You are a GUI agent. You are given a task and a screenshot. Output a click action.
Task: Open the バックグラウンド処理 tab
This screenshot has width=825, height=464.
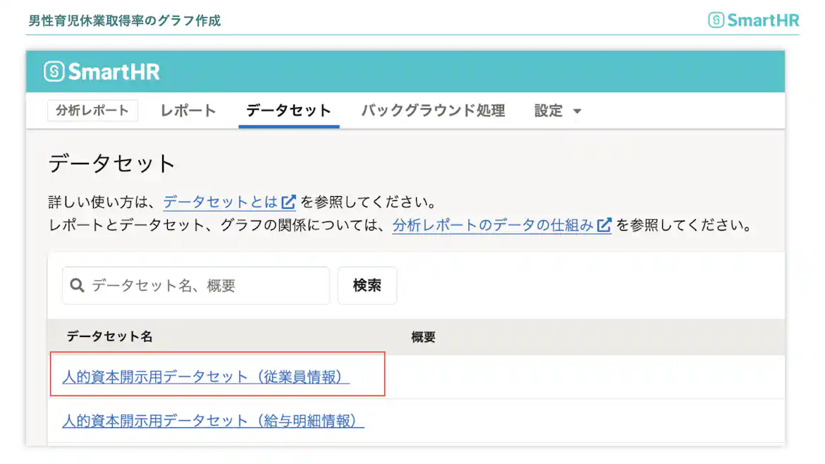pyautogui.click(x=432, y=110)
